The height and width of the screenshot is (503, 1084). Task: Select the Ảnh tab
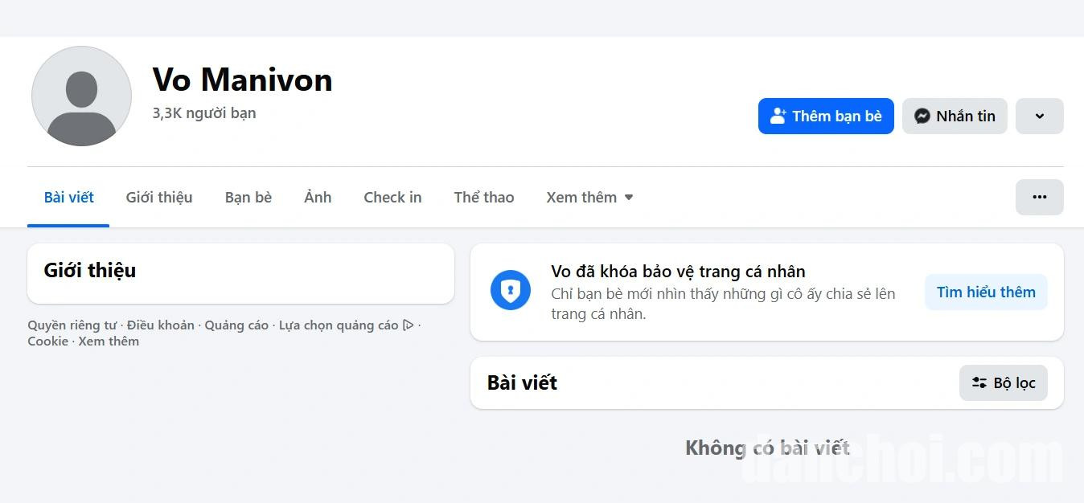(318, 198)
